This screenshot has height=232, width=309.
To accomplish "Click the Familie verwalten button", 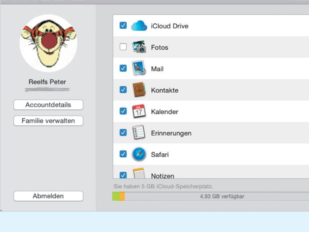I will pos(48,121).
